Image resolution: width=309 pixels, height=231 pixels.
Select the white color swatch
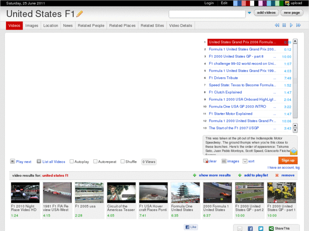pos(252,3)
